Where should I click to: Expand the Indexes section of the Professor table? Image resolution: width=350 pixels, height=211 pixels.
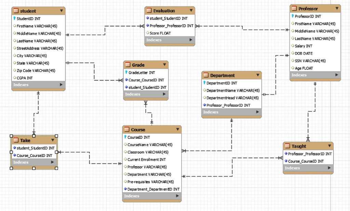coord(336,75)
